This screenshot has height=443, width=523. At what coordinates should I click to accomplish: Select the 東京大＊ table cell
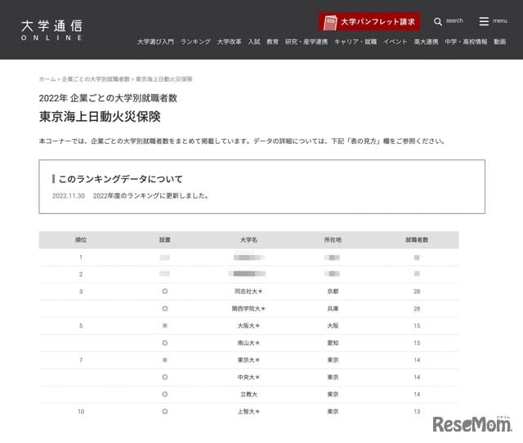point(248,360)
